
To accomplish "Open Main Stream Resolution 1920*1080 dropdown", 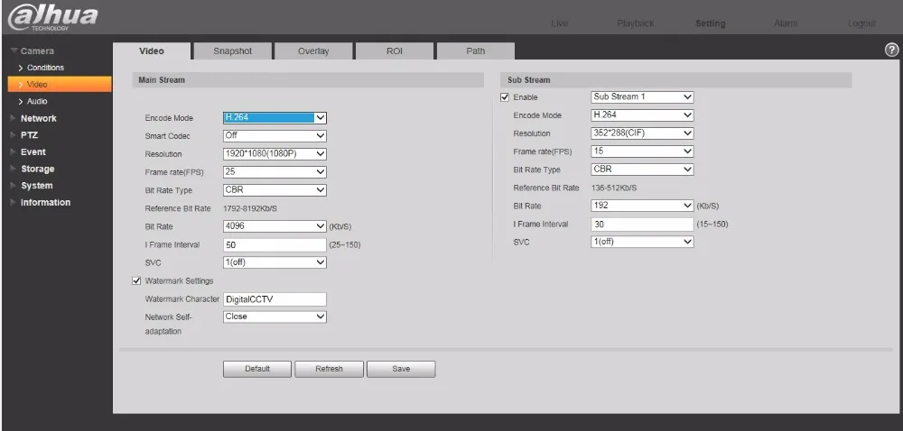I will click(275, 154).
